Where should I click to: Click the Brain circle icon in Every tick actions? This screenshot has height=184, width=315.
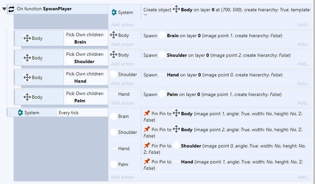coord(114,116)
